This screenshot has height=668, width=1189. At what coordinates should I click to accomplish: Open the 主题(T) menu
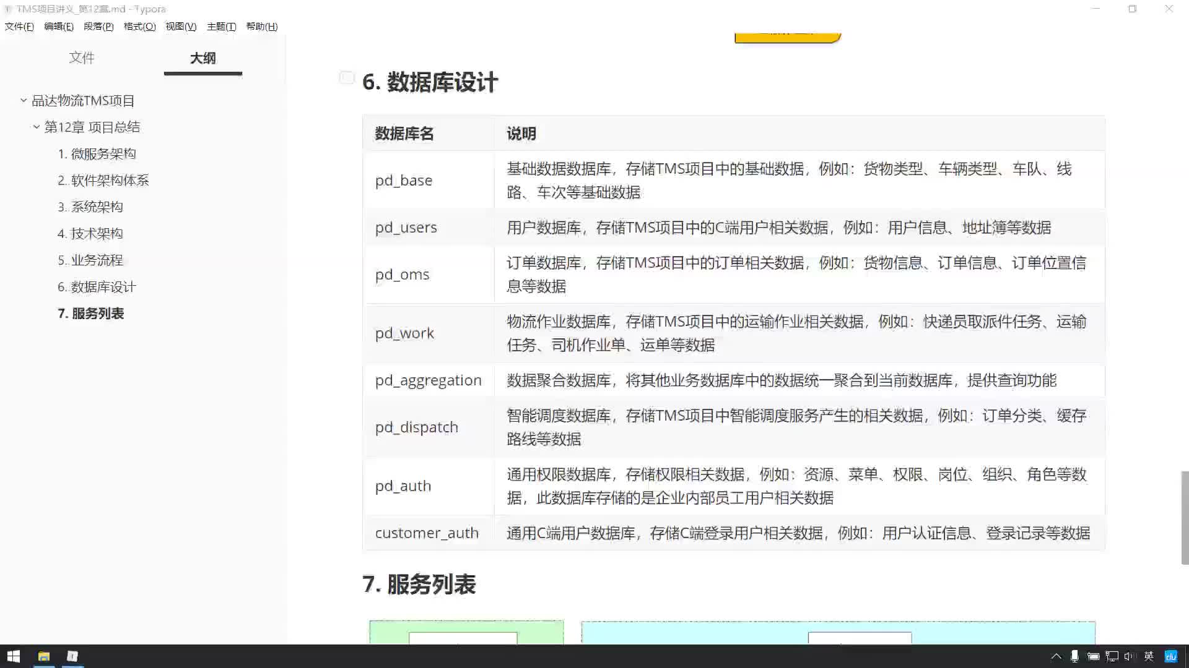pos(221,27)
